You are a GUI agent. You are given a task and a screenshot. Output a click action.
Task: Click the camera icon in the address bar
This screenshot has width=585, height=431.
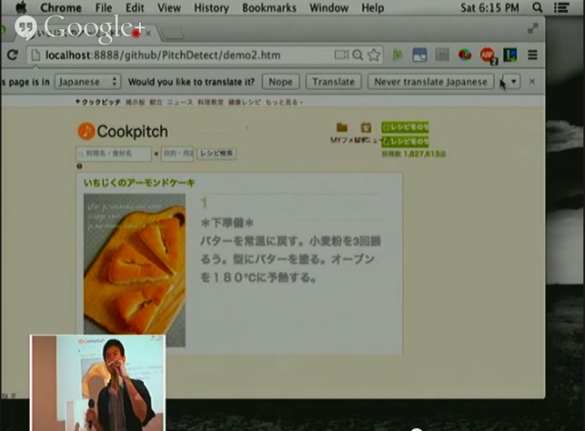coord(341,55)
